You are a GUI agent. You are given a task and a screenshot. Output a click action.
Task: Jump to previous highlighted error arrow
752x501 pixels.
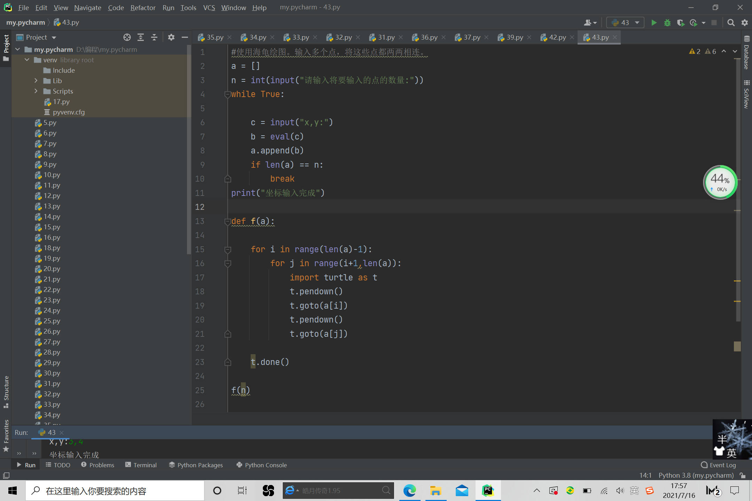pos(724,51)
